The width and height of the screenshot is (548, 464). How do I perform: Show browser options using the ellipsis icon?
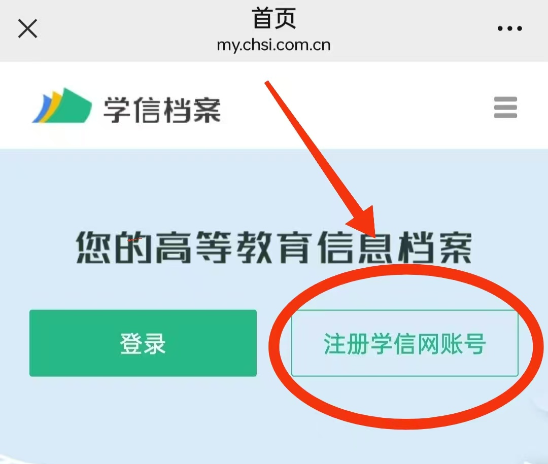(509, 28)
